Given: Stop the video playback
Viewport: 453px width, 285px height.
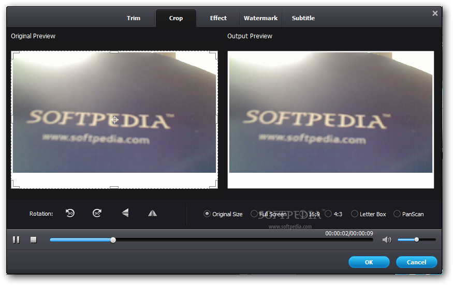Looking at the screenshot, I should coord(34,239).
